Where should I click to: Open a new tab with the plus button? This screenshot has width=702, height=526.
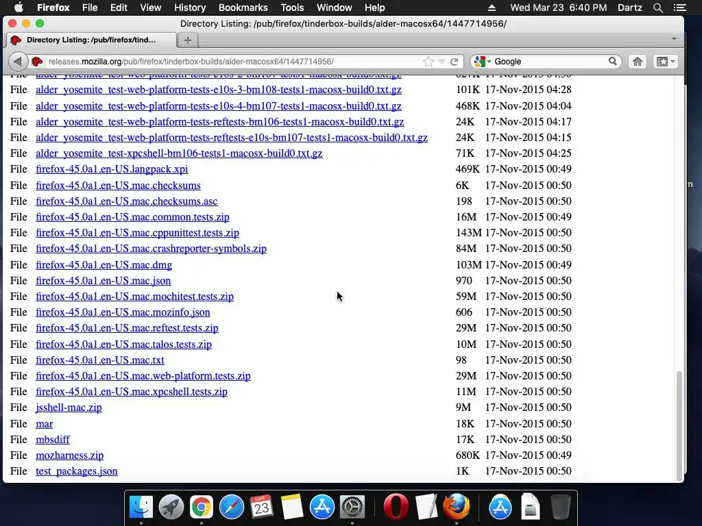188,40
